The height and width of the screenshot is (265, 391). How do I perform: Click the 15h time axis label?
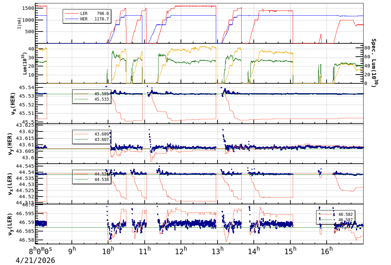click(x=290, y=250)
